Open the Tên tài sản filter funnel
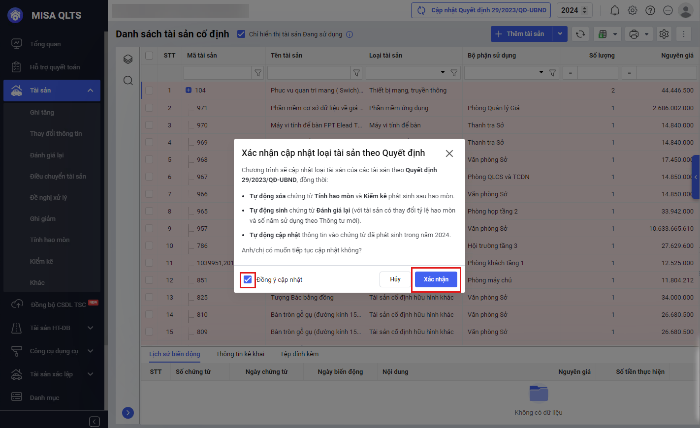Image resolution: width=700 pixels, height=428 pixels. (356, 73)
